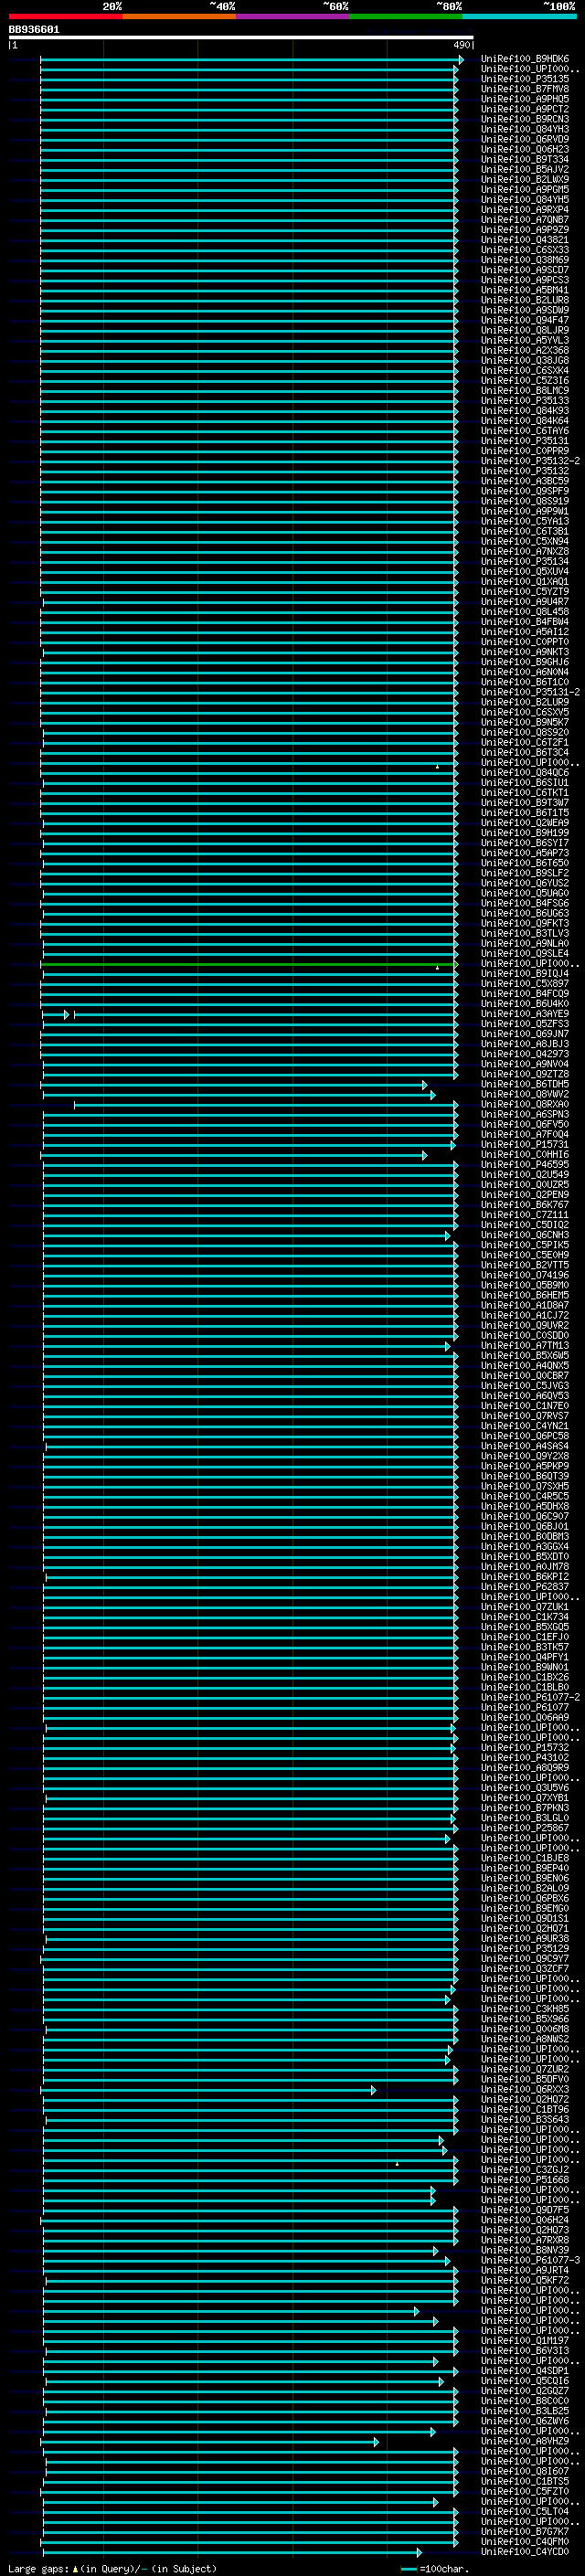Click the white query sequence bar

pos(241,38)
